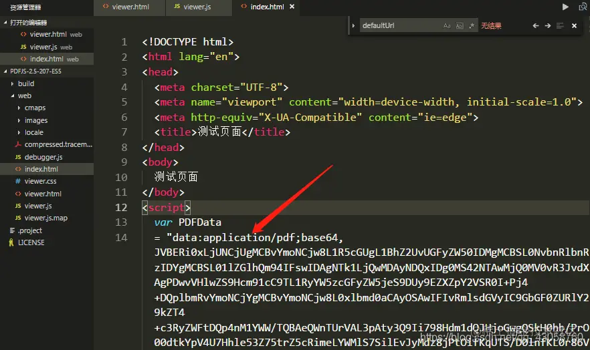Click the DOCTYPE html declaration line
The height and width of the screenshot is (350, 590).
click(187, 41)
